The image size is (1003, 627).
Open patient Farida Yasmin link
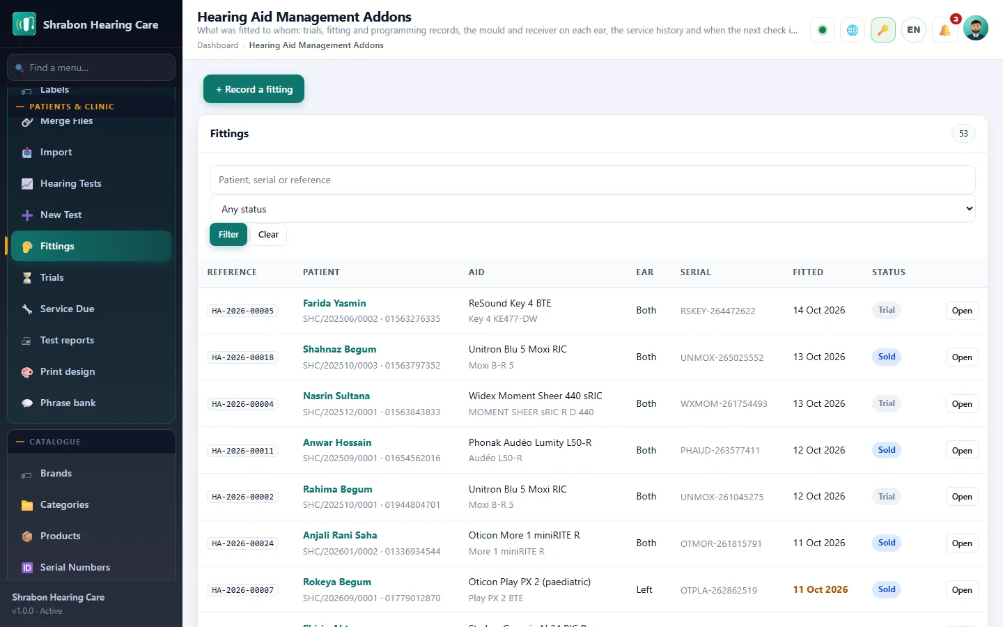(334, 303)
